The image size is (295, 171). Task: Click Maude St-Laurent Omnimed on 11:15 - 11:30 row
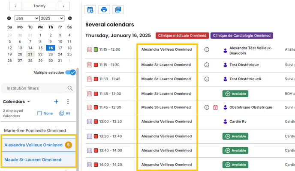click(x=166, y=65)
